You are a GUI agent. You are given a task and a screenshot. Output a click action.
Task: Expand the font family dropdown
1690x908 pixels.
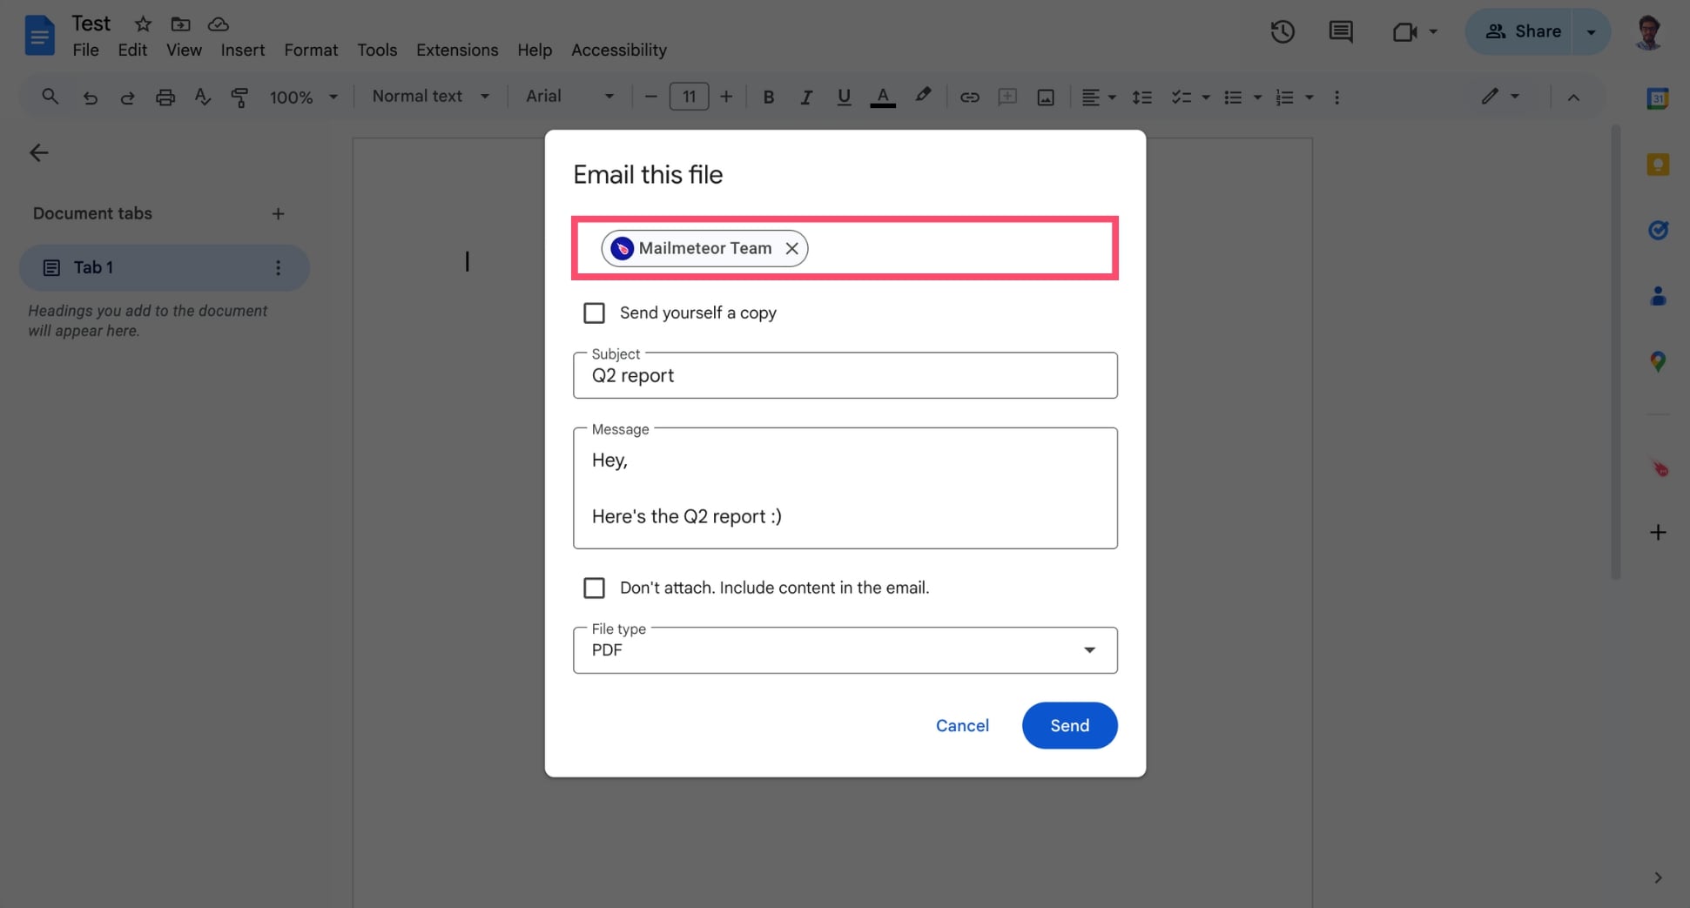tap(609, 96)
